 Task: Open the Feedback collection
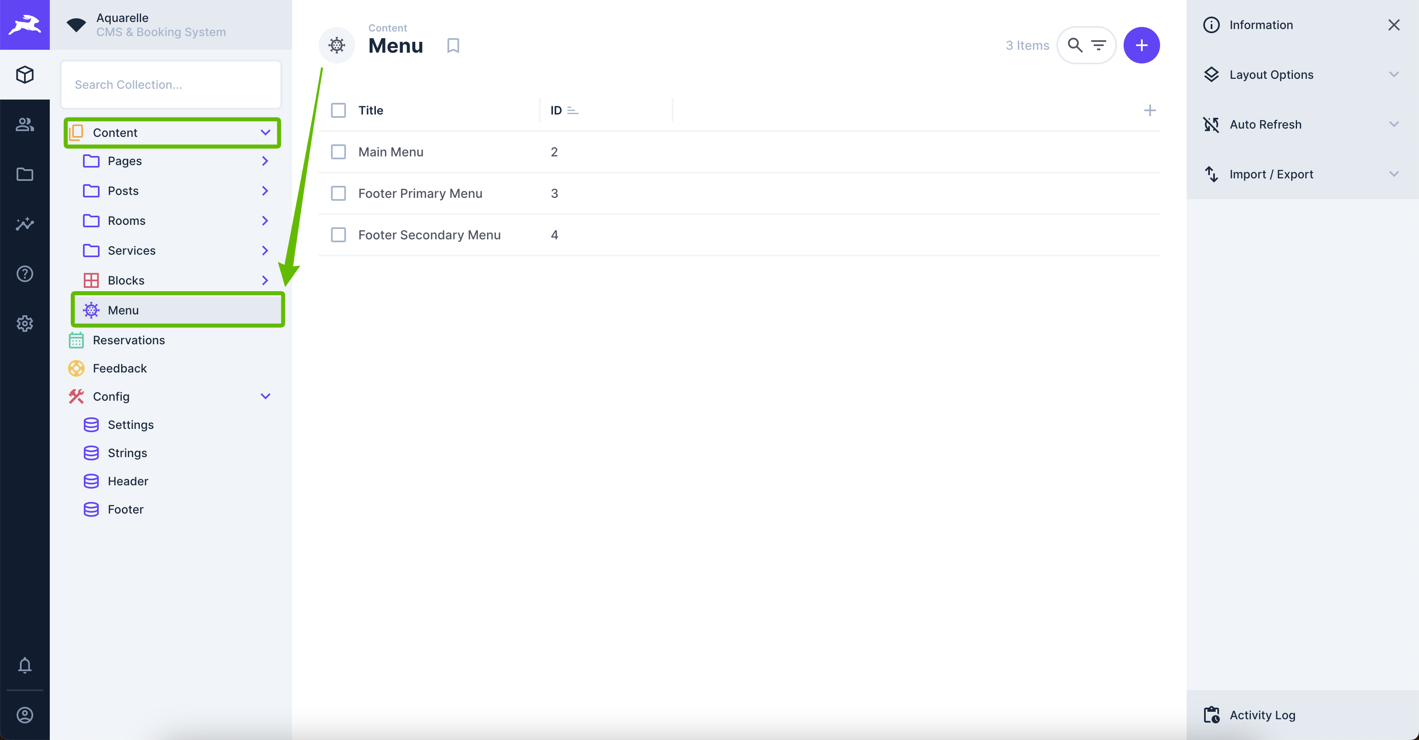[119, 368]
